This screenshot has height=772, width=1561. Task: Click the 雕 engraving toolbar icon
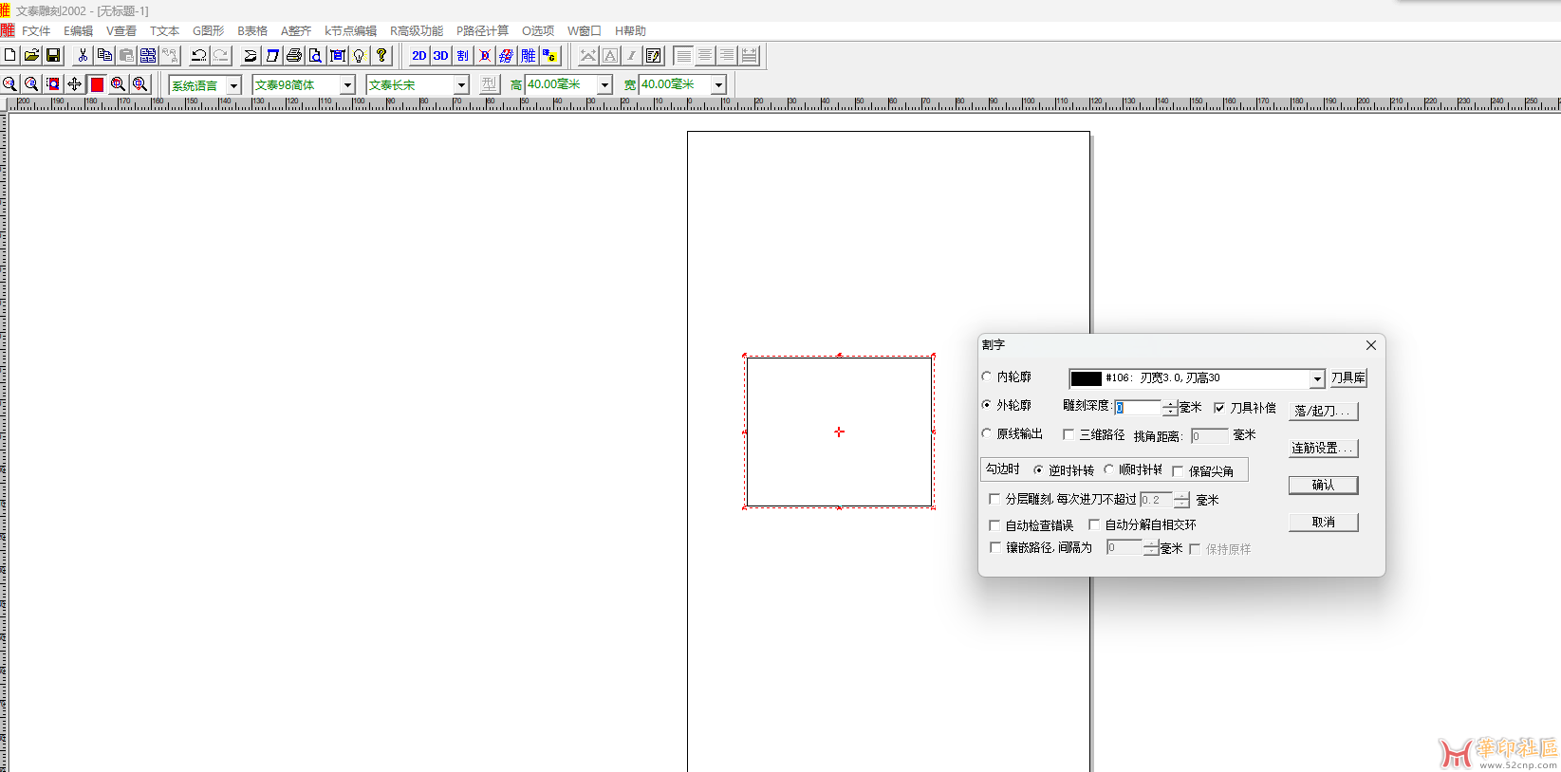529,55
